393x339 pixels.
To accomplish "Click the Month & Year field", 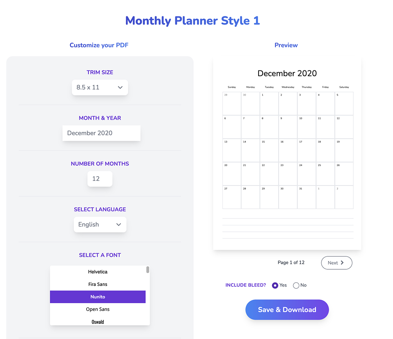I will (x=101, y=133).
